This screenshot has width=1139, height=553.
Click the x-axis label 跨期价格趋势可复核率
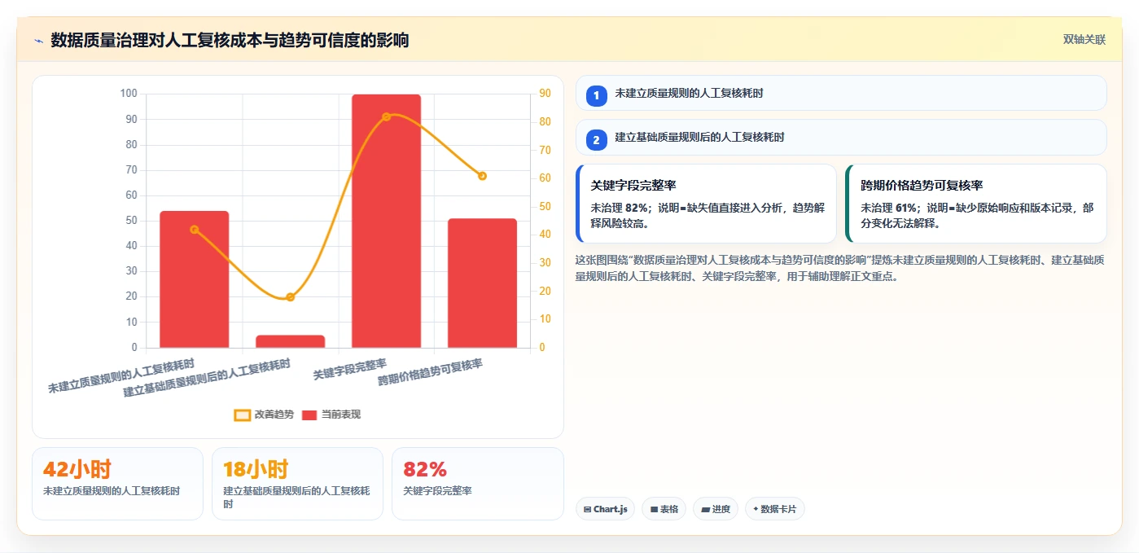click(430, 373)
